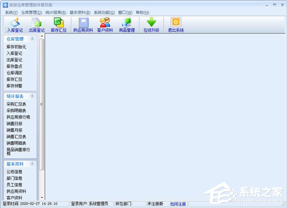The width and height of the screenshot is (287, 208).
Task: Collapse the 统计报表 sidebar section
Action: coord(32,96)
